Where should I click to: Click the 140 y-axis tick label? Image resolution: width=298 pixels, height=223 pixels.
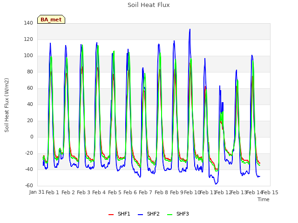(28, 23)
